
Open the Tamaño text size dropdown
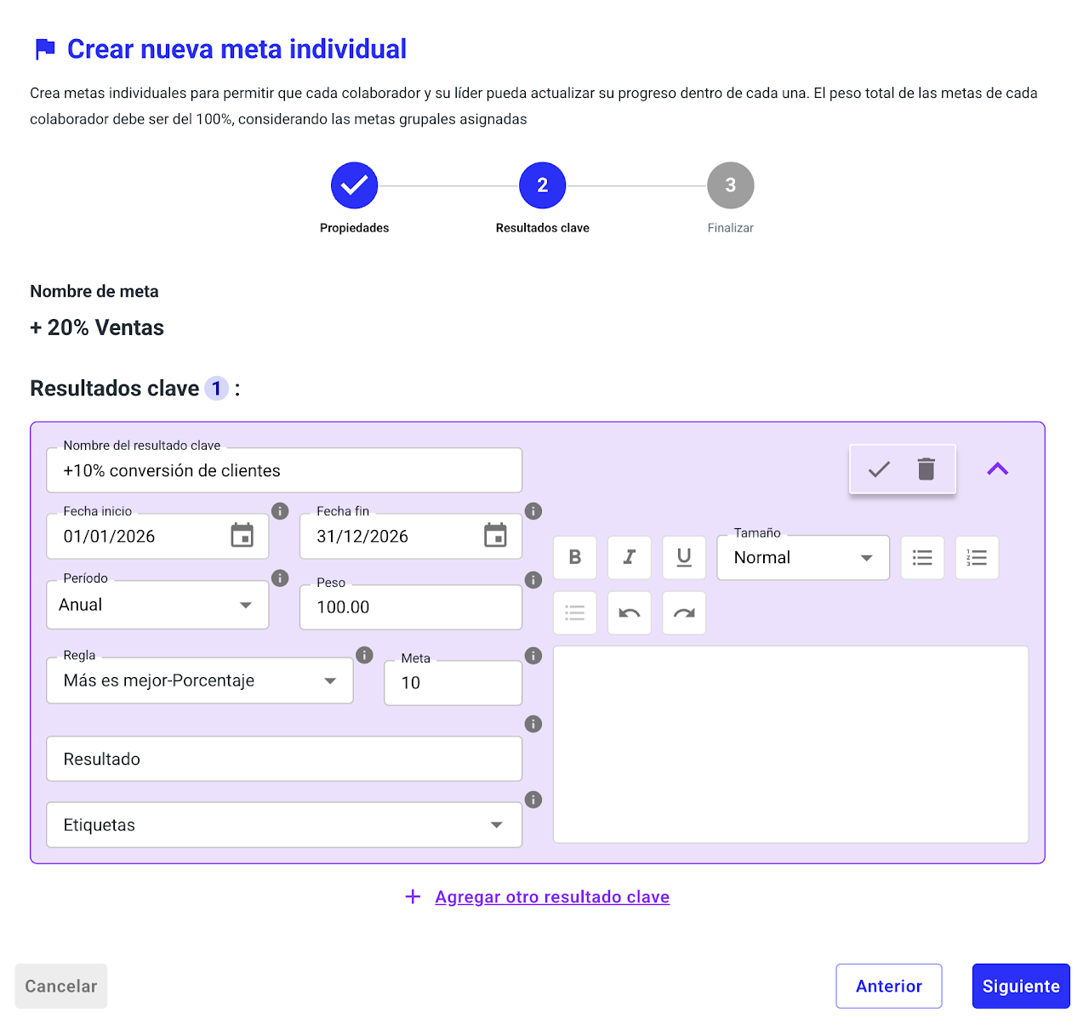pos(802,558)
